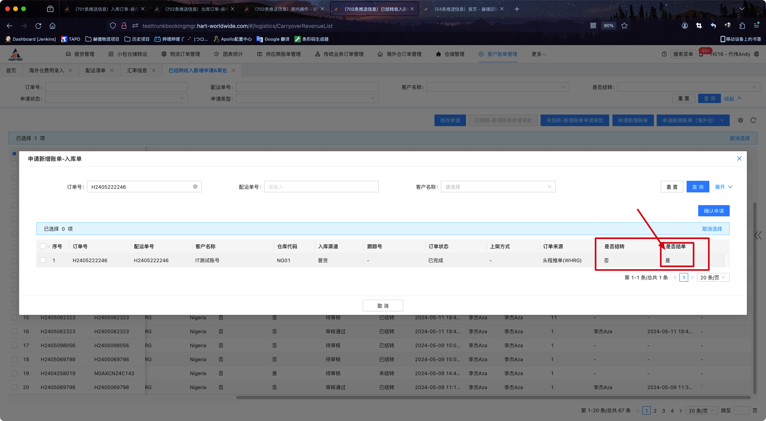
Task: Close the 申请新增账单-入库单 dialog
Action: tap(739, 159)
